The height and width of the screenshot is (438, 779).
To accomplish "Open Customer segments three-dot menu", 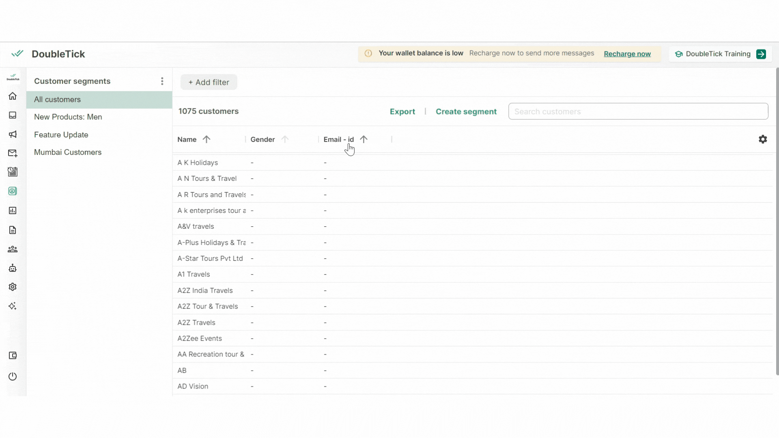I will coord(162,81).
